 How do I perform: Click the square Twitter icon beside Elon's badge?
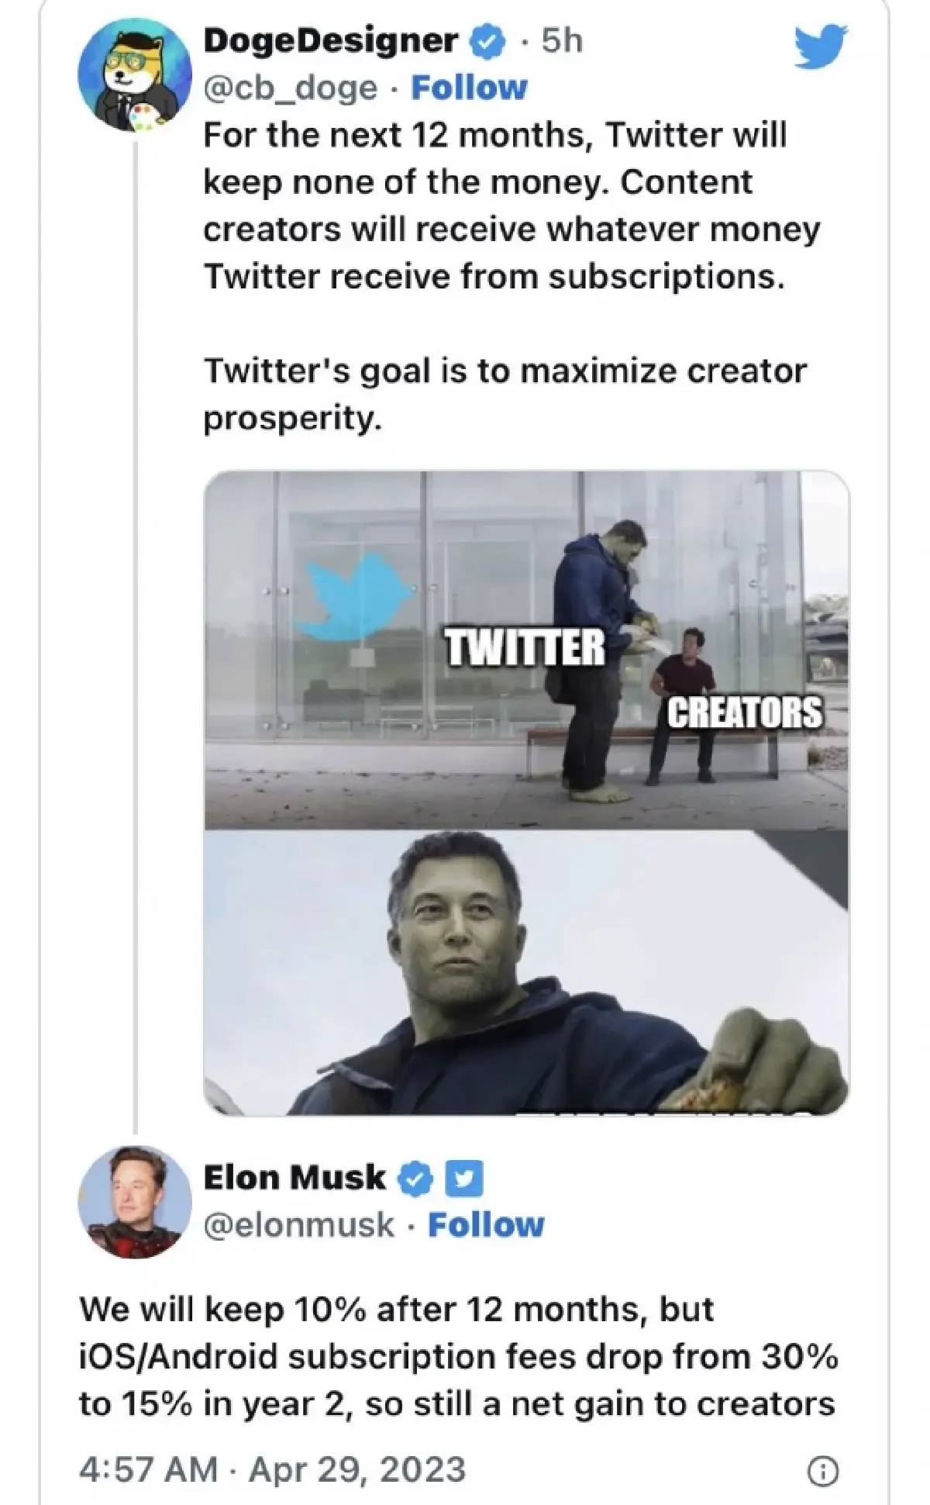tap(462, 1177)
